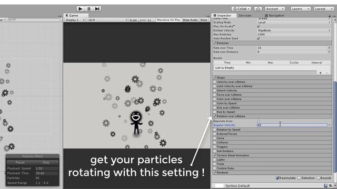Toggle the Emission module checkbox
This screenshot has height=189, width=337.
pyautogui.click(x=215, y=43)
